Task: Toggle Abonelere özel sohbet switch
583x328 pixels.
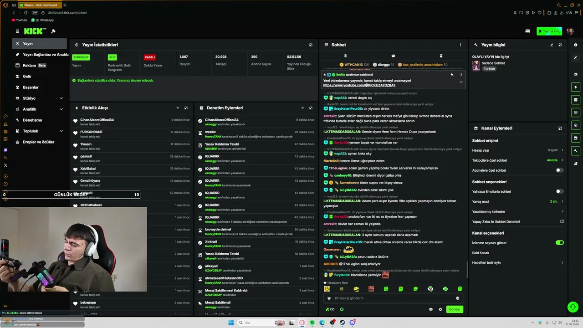Action: [x=559, y=170]
